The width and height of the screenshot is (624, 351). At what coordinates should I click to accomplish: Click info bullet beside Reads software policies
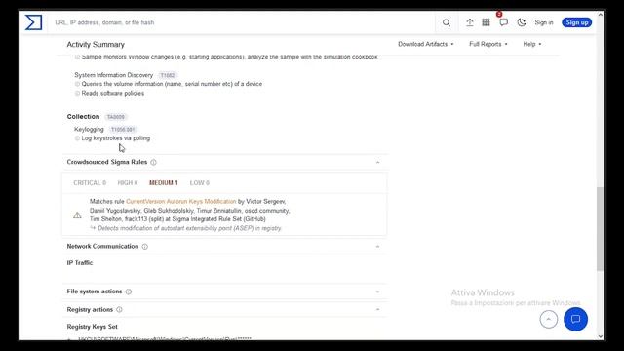click(77, 94)
